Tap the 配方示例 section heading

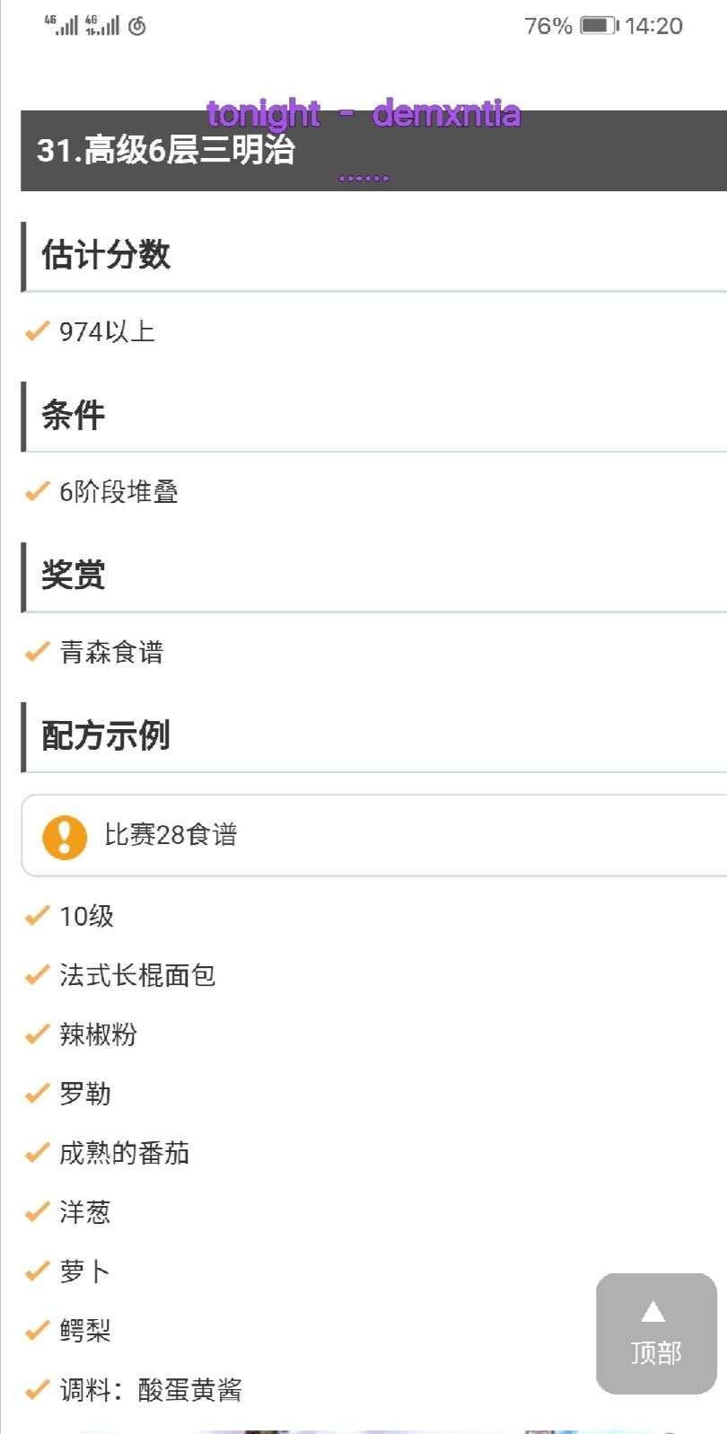tap(106, 735)
